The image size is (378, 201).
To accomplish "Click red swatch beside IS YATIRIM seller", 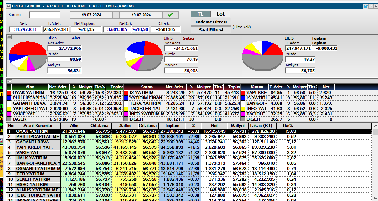I will click(x=126, y=93).
